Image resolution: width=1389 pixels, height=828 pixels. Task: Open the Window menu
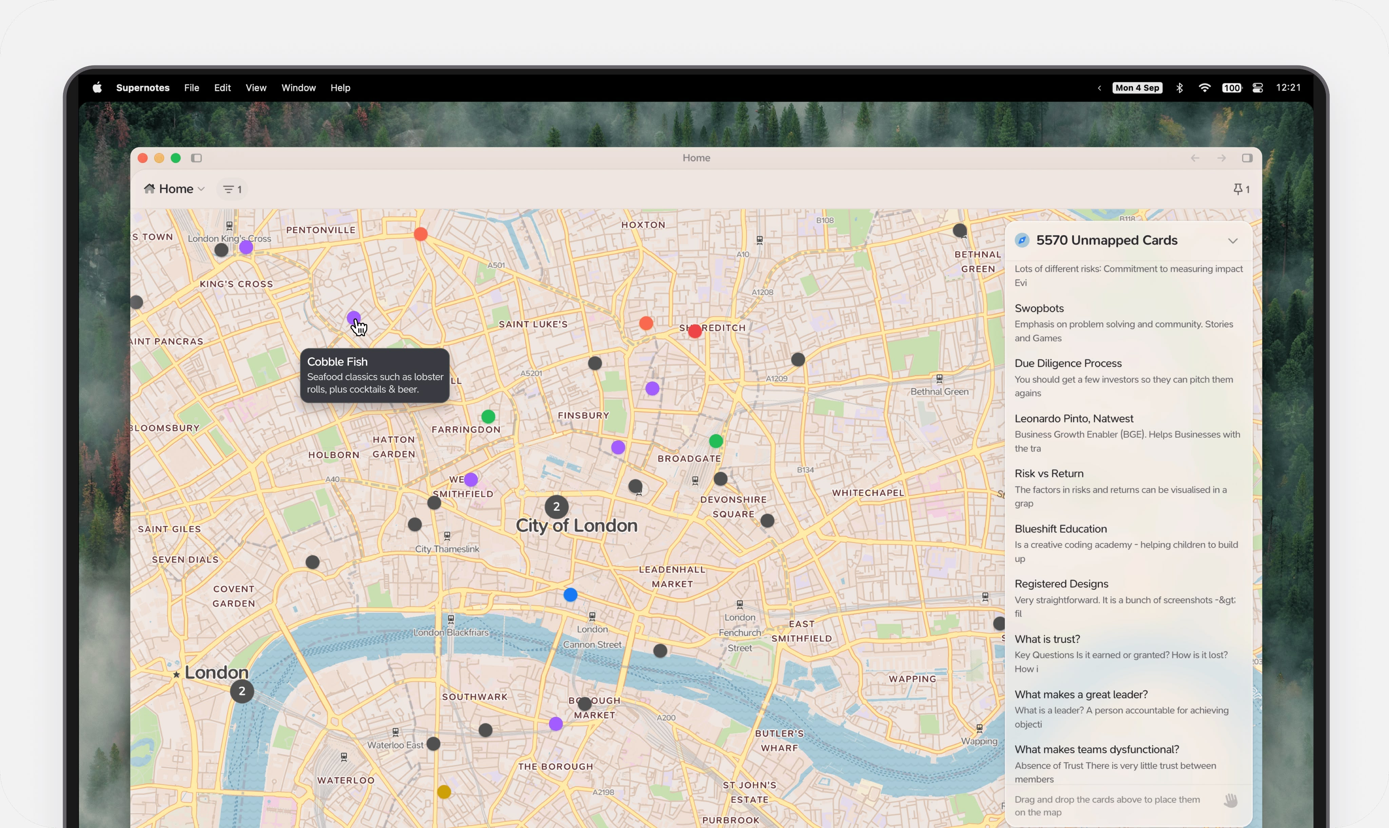(x=298, y=87)
